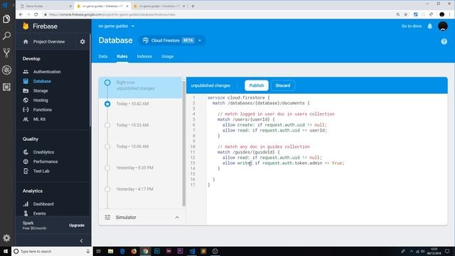Click the 'unpublished changes' label
Viewport: 455px width, 256px height.
pos(210,85)
